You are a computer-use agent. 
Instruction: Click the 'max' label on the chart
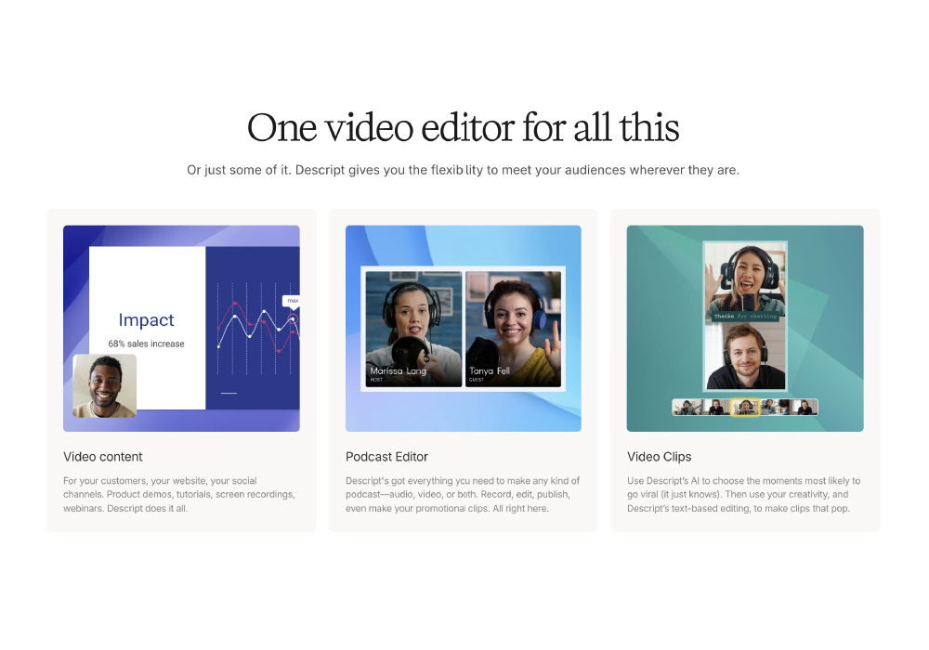(293, 301)
